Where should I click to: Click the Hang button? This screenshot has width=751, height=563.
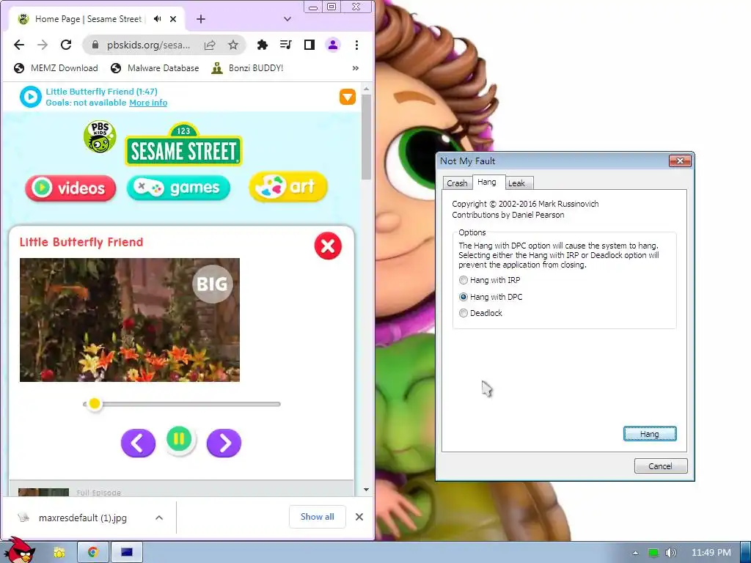pos(650,434)
